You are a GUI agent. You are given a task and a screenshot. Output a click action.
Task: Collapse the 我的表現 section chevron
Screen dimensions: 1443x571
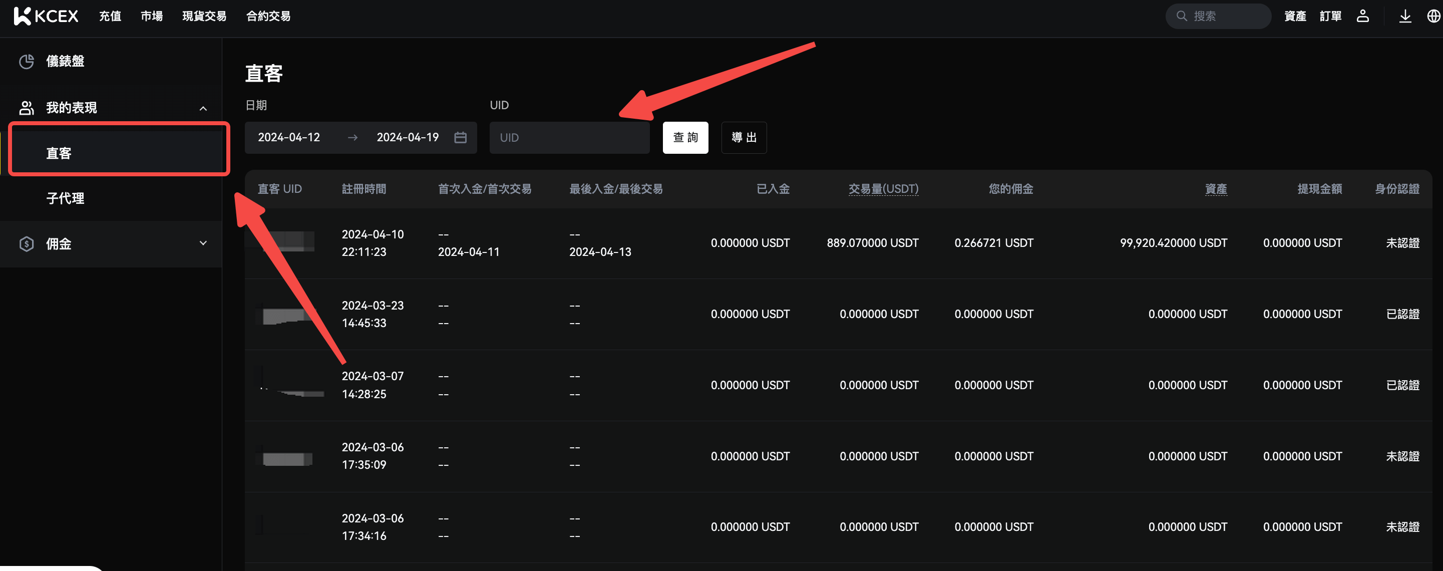point(203,108)
